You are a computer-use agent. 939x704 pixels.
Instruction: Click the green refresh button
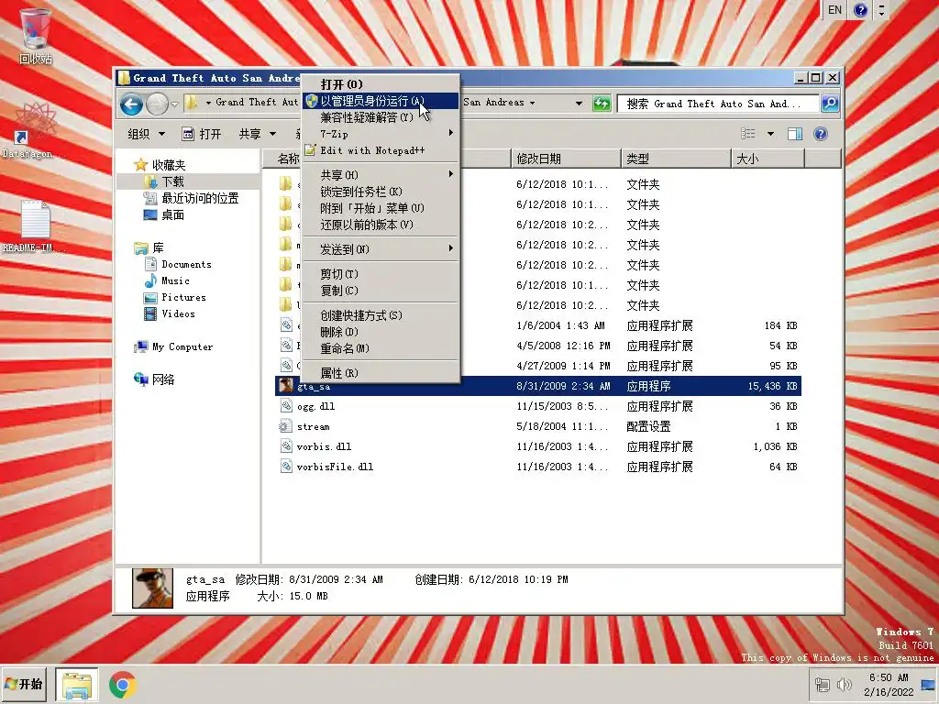[602, 104]
